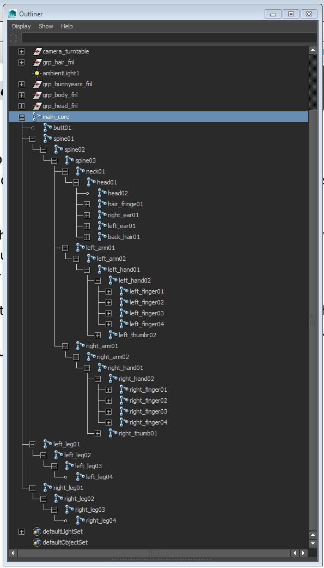Click the Maya icon in the Outliner title bar
324x568 pixels.
coord(13,14)
